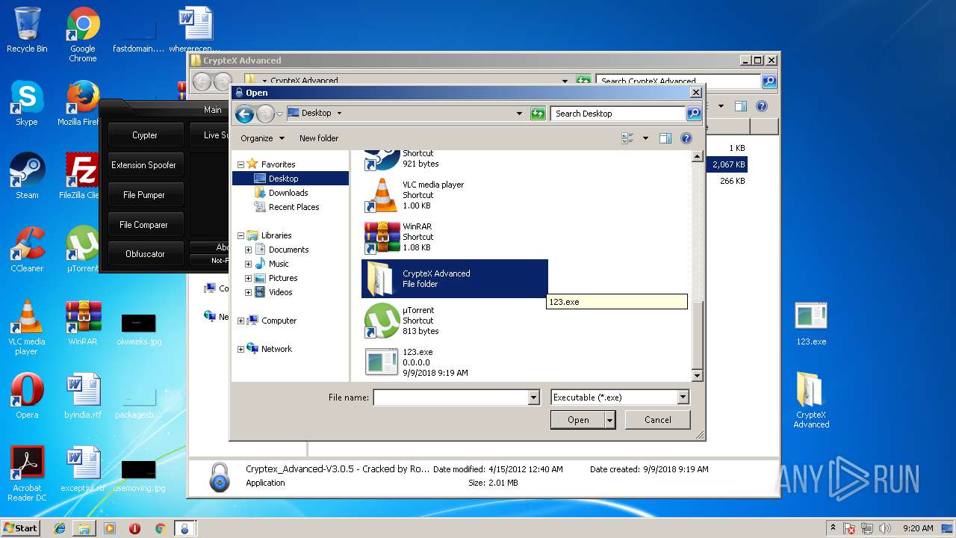Image resolution: width=956 pixels, height=538 pixels.
Task: Open Windows Explorer taskbar icon
Action: (x=84, y=528)
